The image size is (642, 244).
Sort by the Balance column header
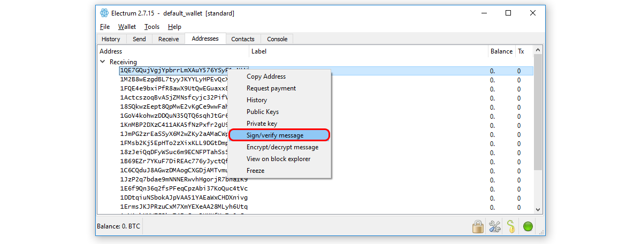pos(501,51)
